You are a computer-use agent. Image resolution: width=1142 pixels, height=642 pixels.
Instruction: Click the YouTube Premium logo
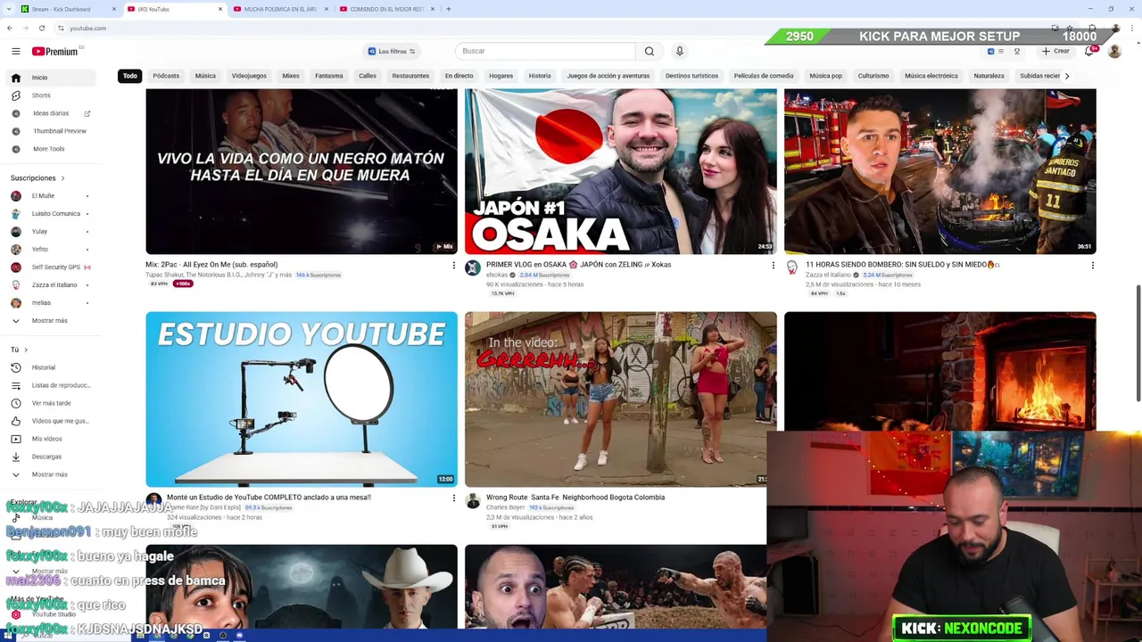point(55,51)
